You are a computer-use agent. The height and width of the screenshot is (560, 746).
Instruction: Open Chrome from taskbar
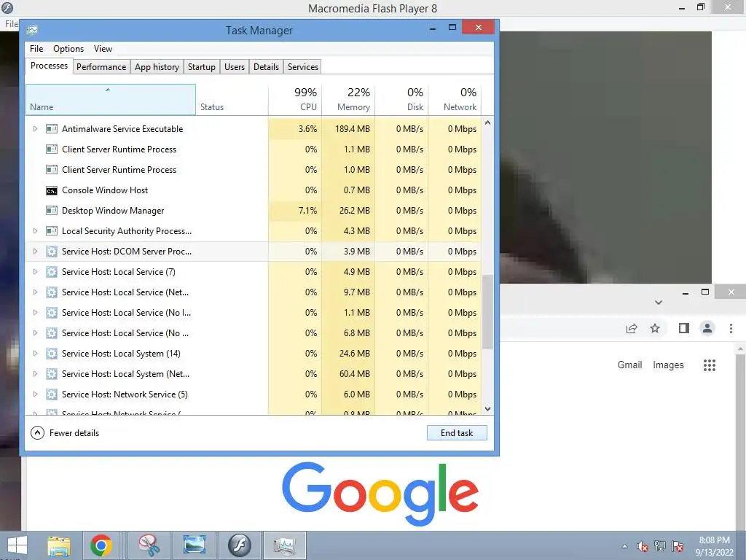click(x=101, y=545)
